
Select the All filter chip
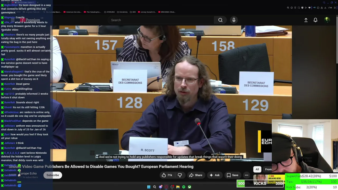click(257, 169)
